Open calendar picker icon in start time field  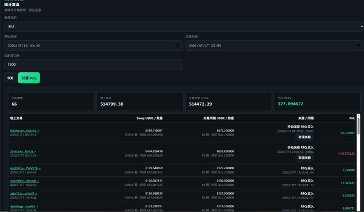point(177,45)
